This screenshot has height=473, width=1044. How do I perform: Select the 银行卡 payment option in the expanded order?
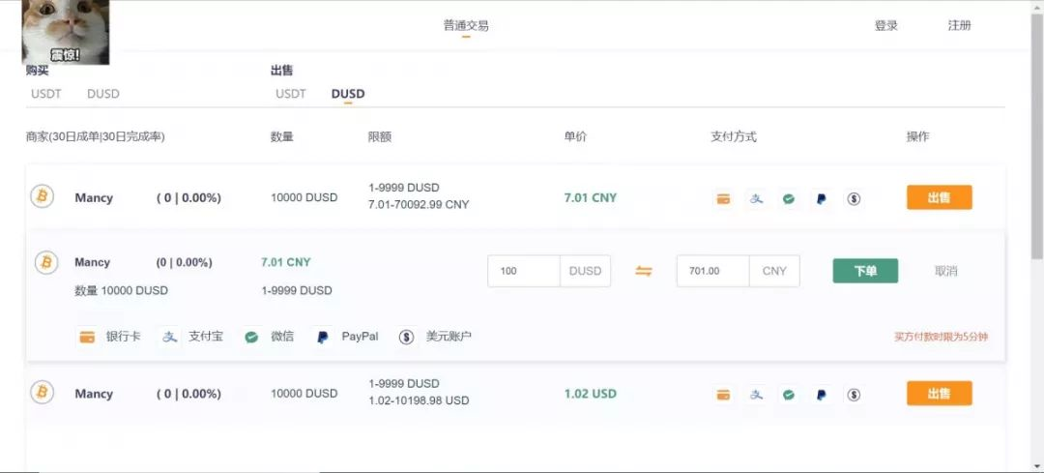[x=109, y=337]
